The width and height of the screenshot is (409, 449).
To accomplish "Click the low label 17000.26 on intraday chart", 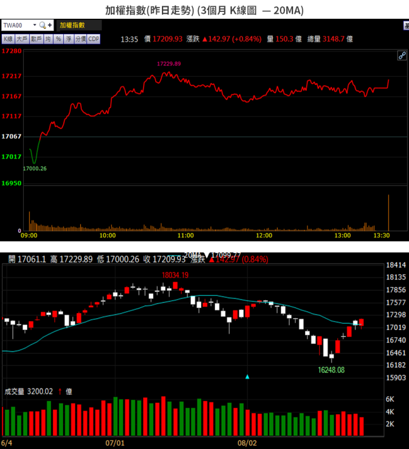I will pyautogui.click(x=35, y=168).
